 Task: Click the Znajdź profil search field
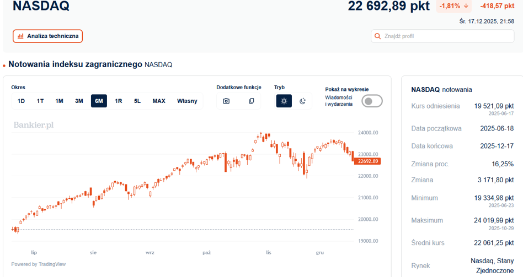(x=442, y=36)
